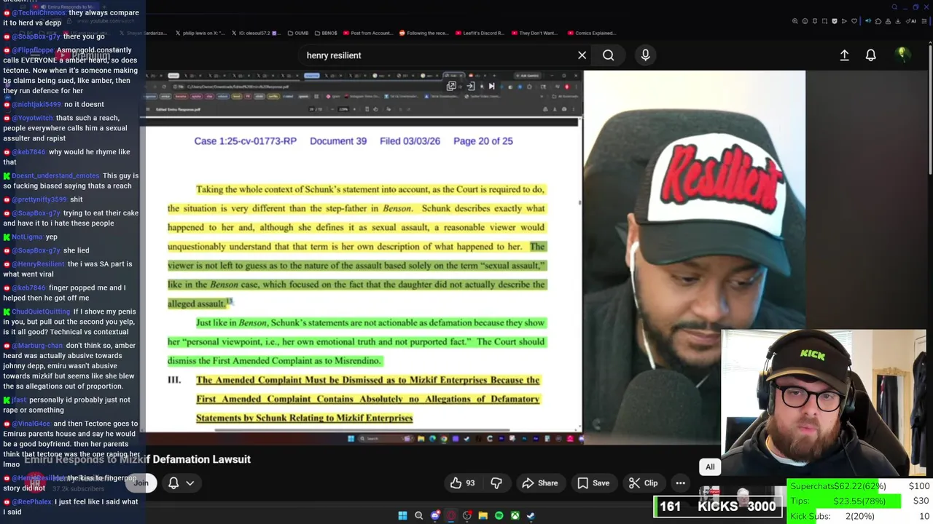Click chat username @Marburg-chan

37,346
